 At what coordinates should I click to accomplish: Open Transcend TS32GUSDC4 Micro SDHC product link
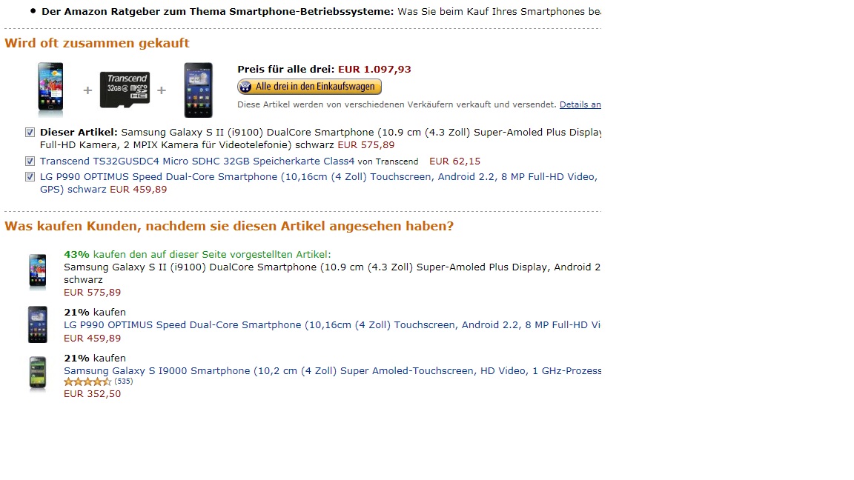click(197, 161)
